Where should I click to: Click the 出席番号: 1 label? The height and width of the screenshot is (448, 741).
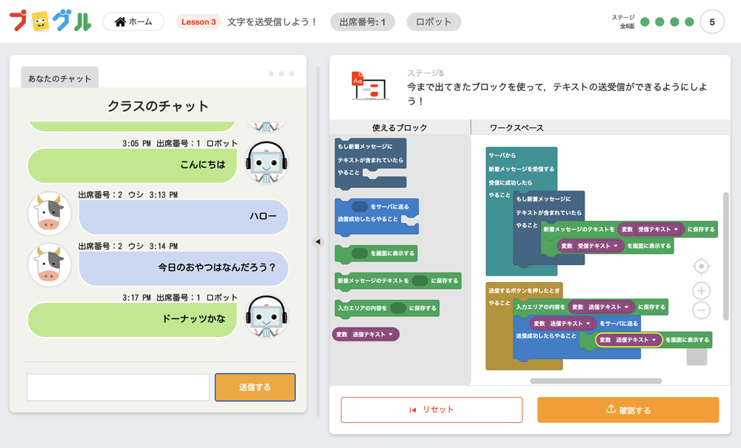coord(362,21)
